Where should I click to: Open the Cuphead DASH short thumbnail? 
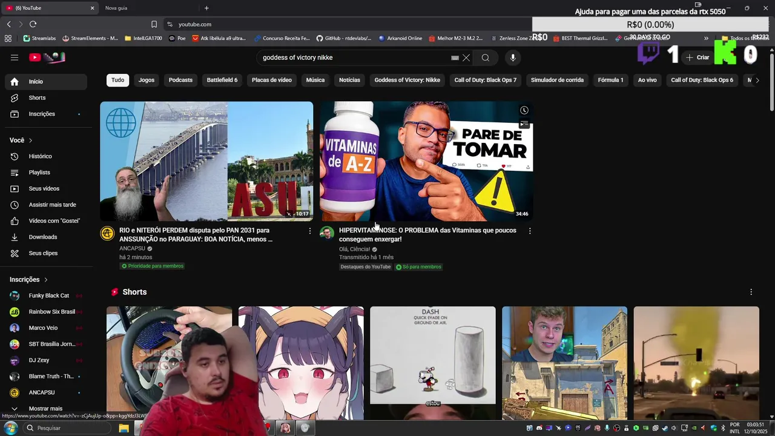(x=433, y=363)
